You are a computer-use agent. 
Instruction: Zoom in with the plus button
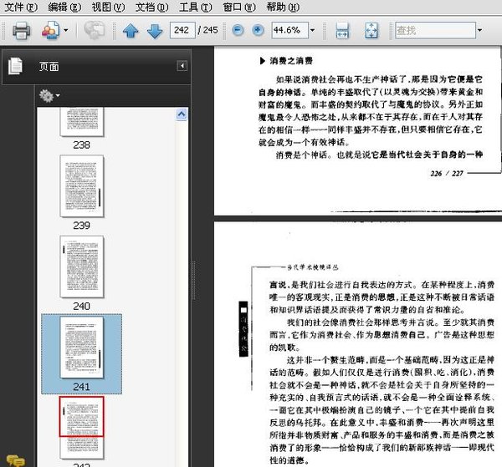pyautogui.click(x=258, y=30)
